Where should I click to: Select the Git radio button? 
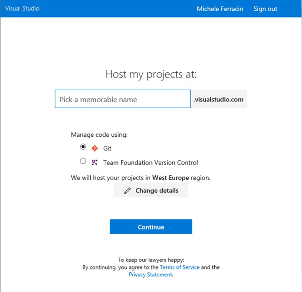[x=83, y=147]
